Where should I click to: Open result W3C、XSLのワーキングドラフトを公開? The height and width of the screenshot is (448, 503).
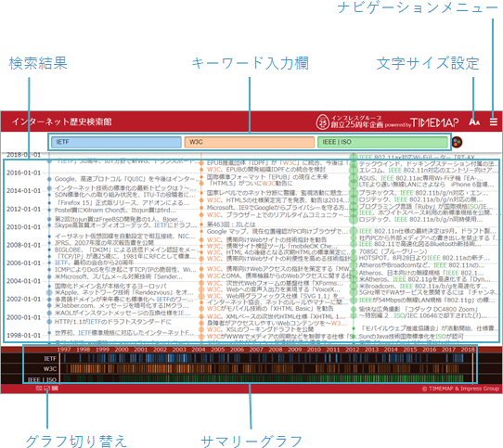260,329
